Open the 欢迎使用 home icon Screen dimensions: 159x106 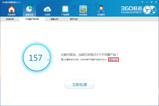click(x=12, y=10)
